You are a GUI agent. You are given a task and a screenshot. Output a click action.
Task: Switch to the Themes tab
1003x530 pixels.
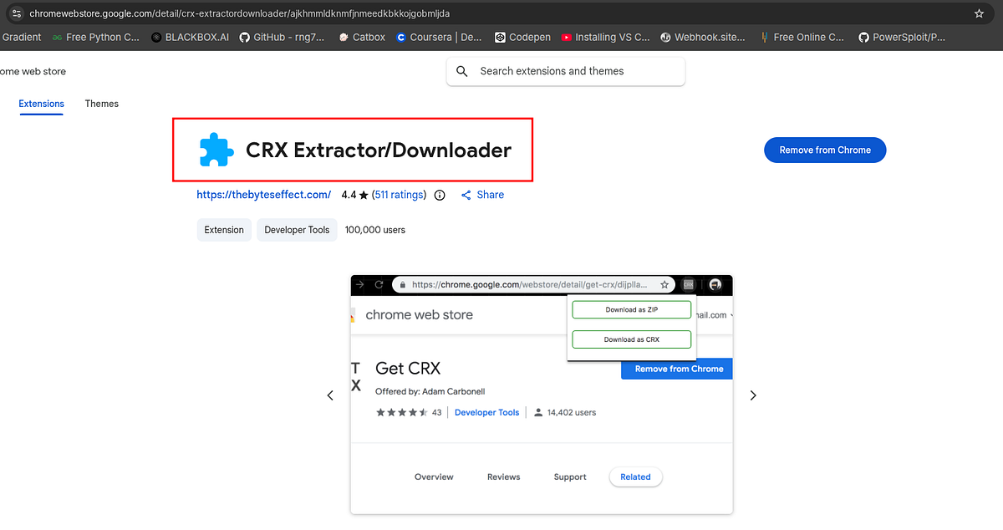[101, 104]
